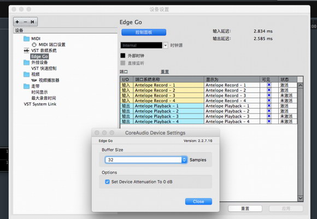Select VST System Link in device list

coord(40,104)
